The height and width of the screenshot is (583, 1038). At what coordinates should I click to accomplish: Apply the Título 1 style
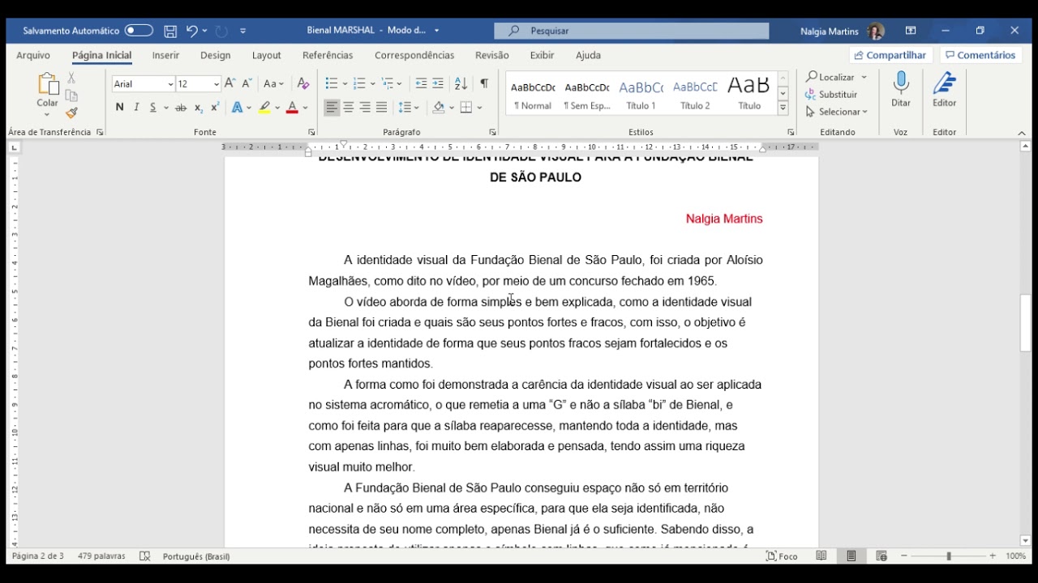tap(641, 93)
